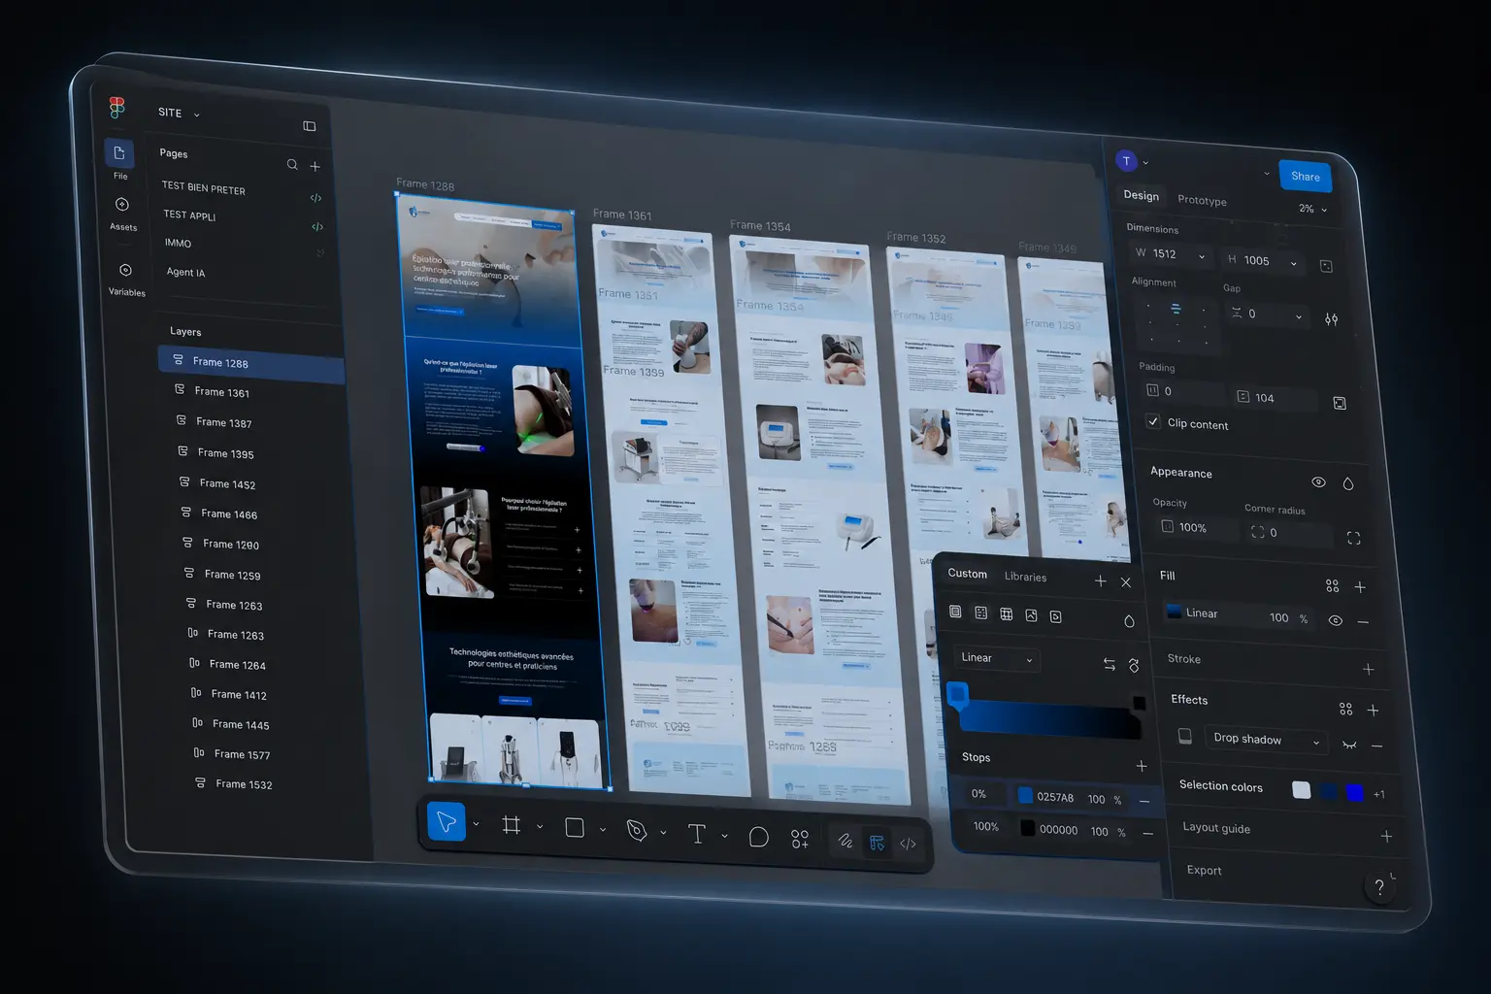
Task: Select the Rectangle shape tool
Action: pyautogui.click(x=575, y=828)
